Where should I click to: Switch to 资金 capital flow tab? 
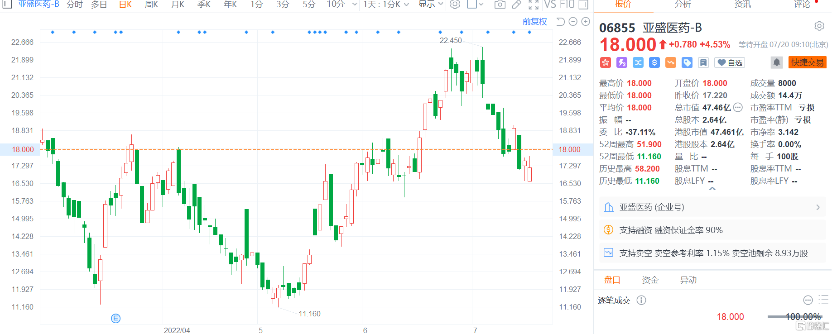click(x=650, y=280)
